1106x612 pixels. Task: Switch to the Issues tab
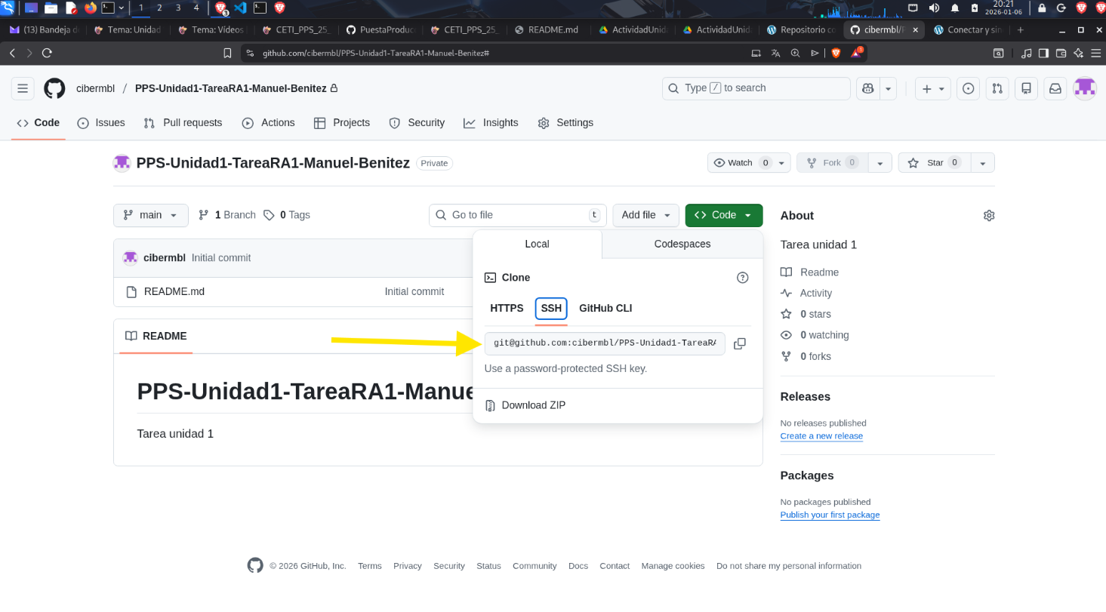pos(101,123)
